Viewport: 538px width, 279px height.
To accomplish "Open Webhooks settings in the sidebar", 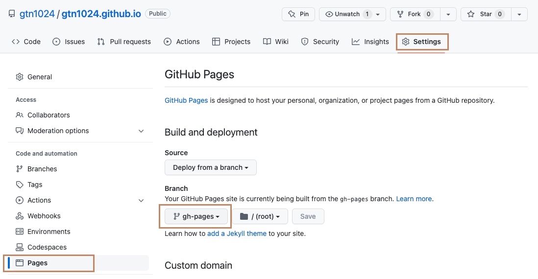I will click(x=44, y=216).
